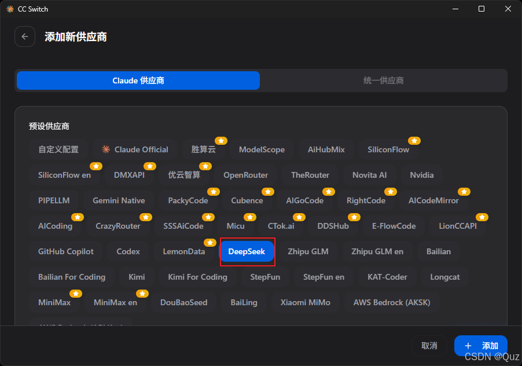
Task: Choose the Codex preset
Action: pyautogui.click(x=128, y=251)
